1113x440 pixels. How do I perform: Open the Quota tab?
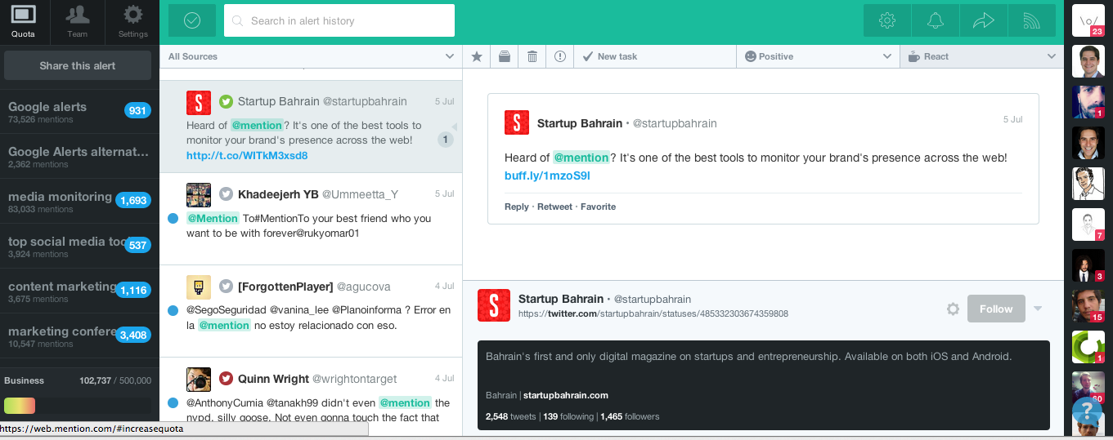[x=23, y=22]
